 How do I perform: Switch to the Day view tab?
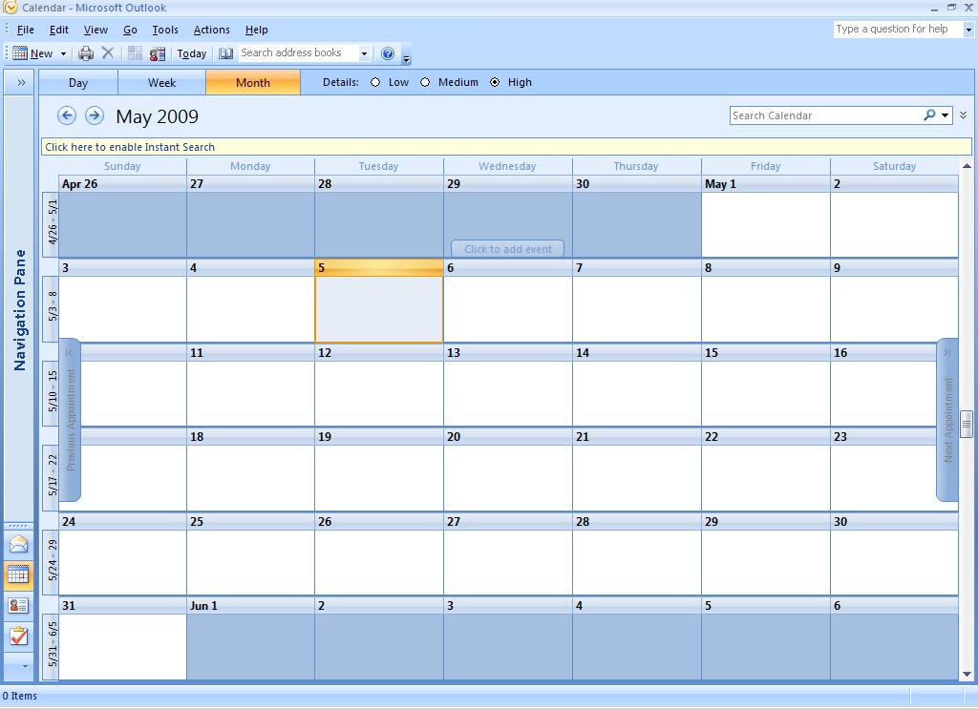78,82
